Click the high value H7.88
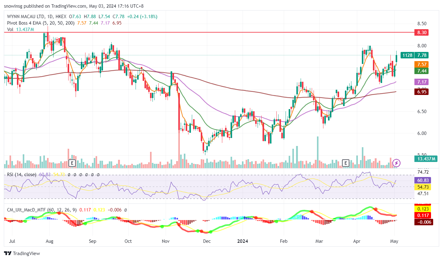The width and height of the screenshot is (443, 260). click(x=90, y=17)
